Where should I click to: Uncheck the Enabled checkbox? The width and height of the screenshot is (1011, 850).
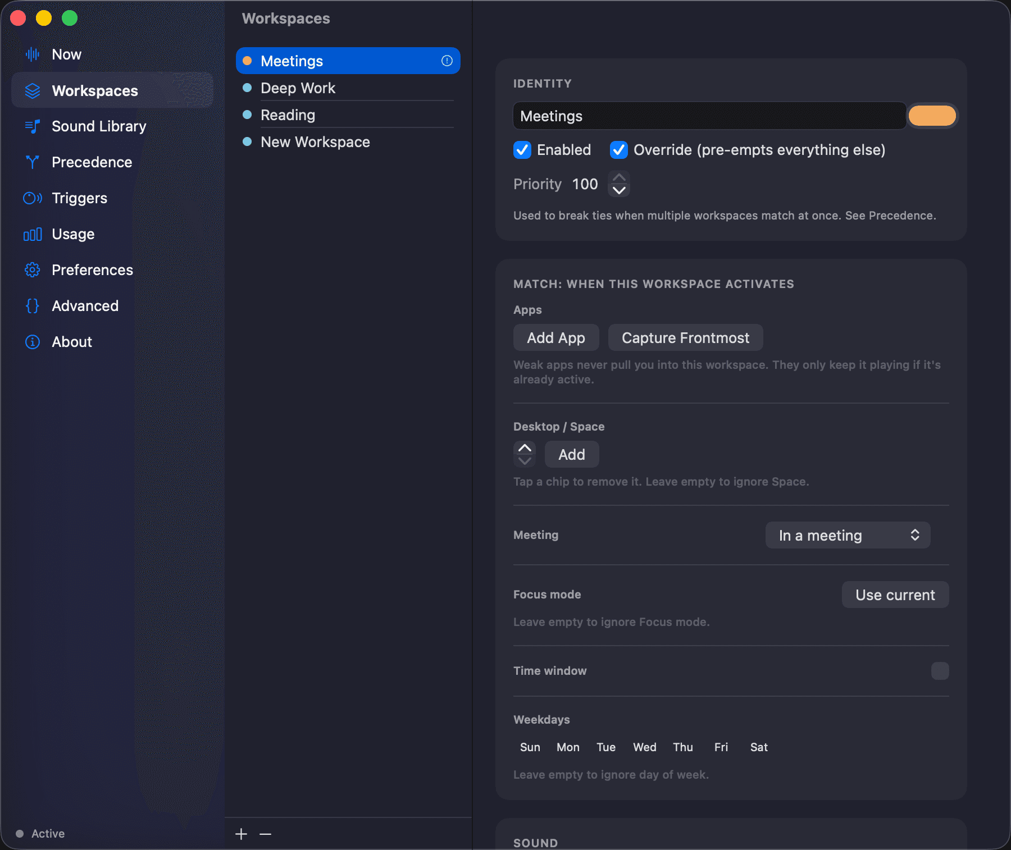click(522, 150)
